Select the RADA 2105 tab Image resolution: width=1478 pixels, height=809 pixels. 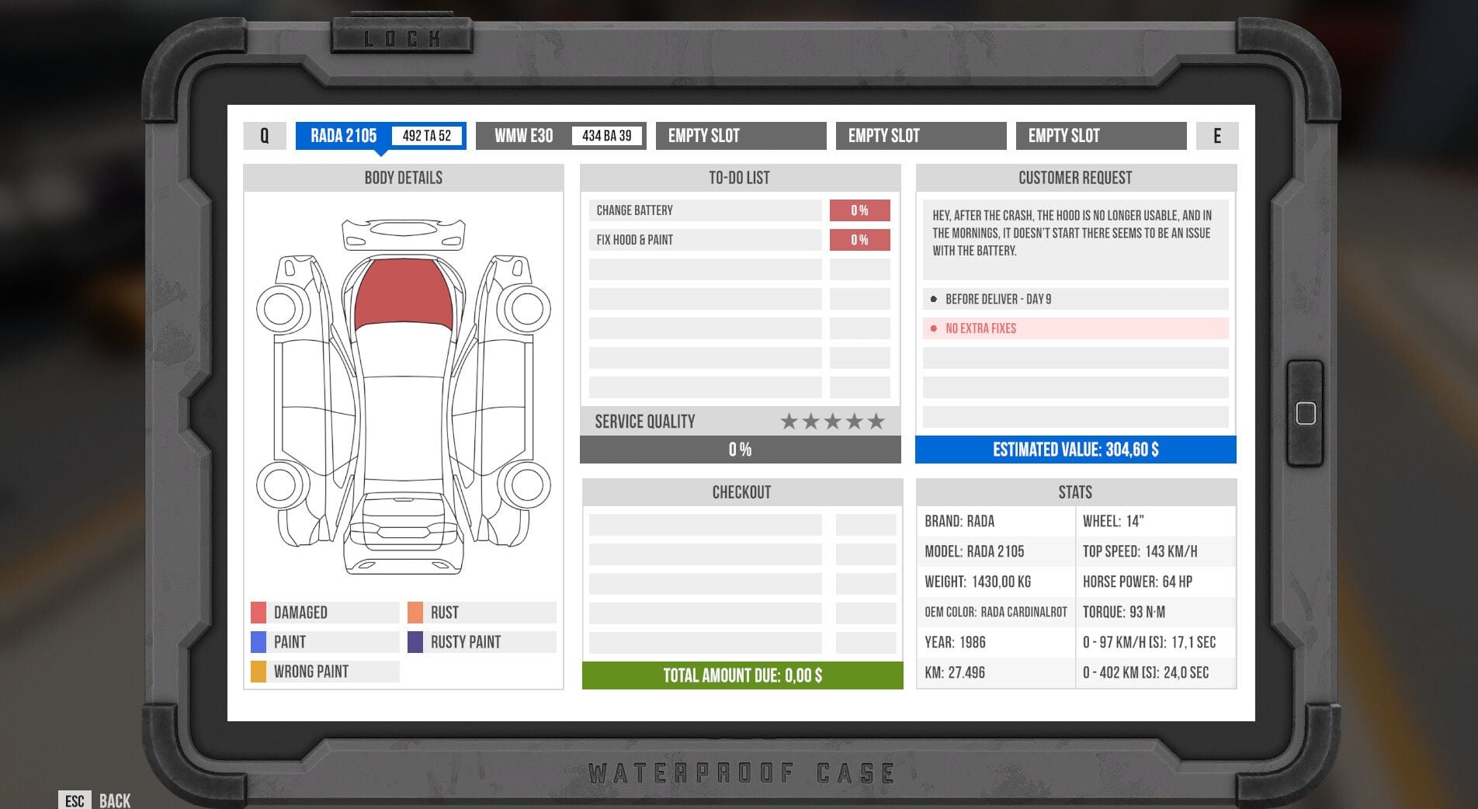(344, 135)
